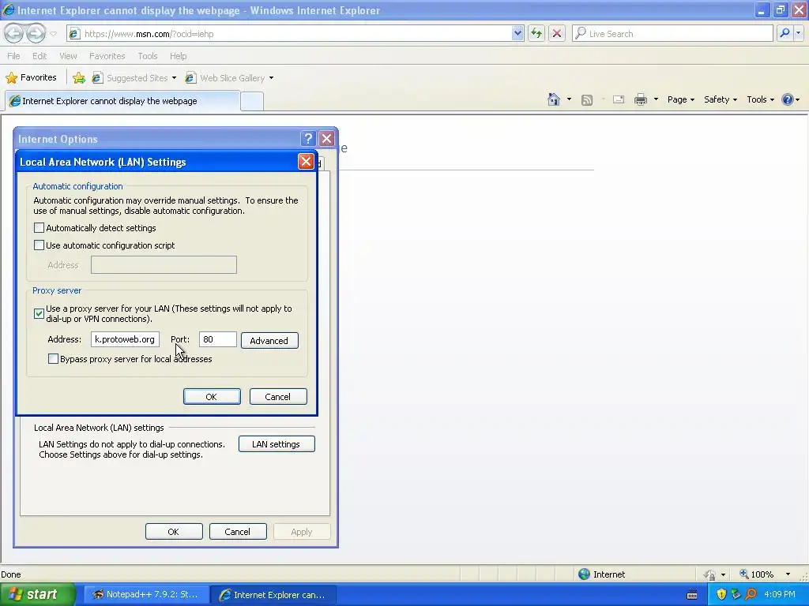Open the Tools menu in menu bar
The image size is (809, 606).
point(148,56)
